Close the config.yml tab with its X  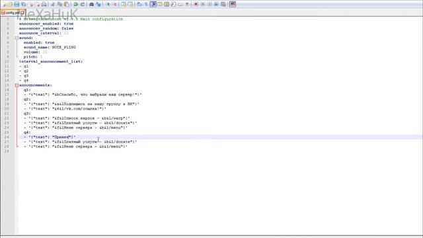point(22,13)
